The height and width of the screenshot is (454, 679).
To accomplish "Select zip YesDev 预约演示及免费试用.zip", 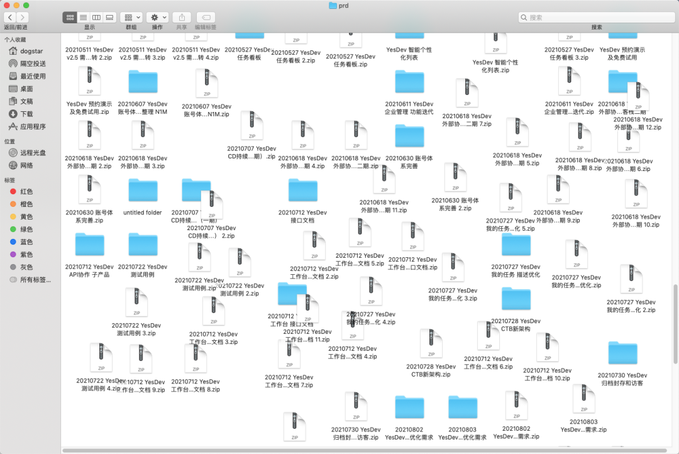I will coord(89,82).
